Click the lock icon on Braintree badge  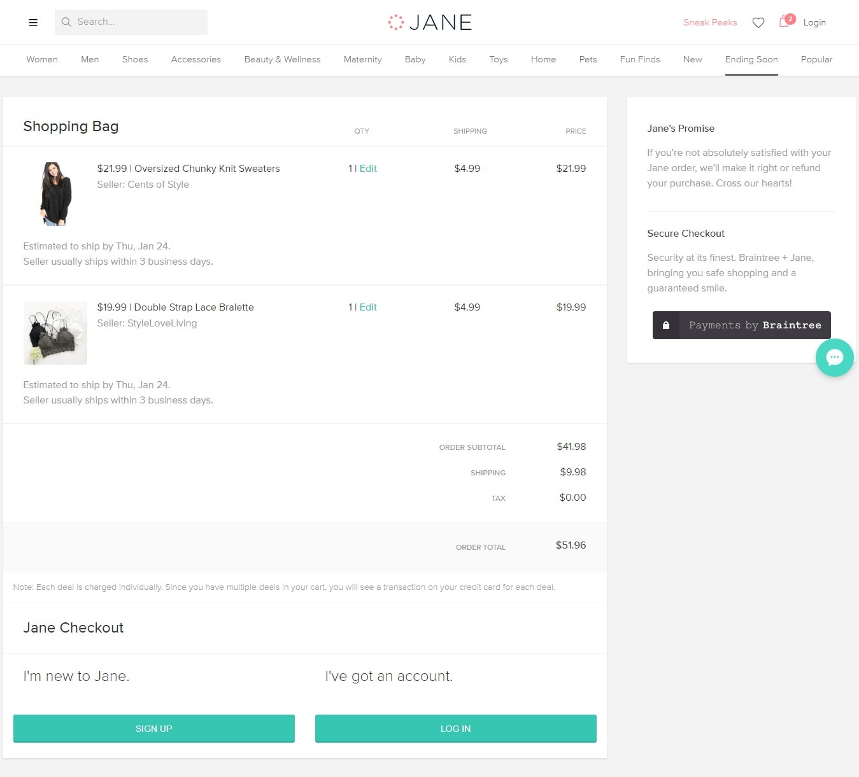coord(666,325)
